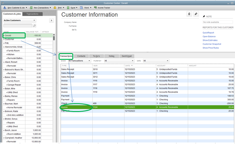Image resolution: width=235 pixels, height=144 pixels.
Task: Open Active Customers dropdown
Action: point(20,20)
